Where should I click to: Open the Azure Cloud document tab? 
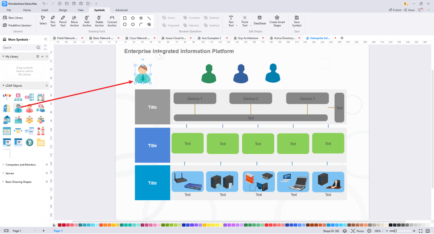175,38
